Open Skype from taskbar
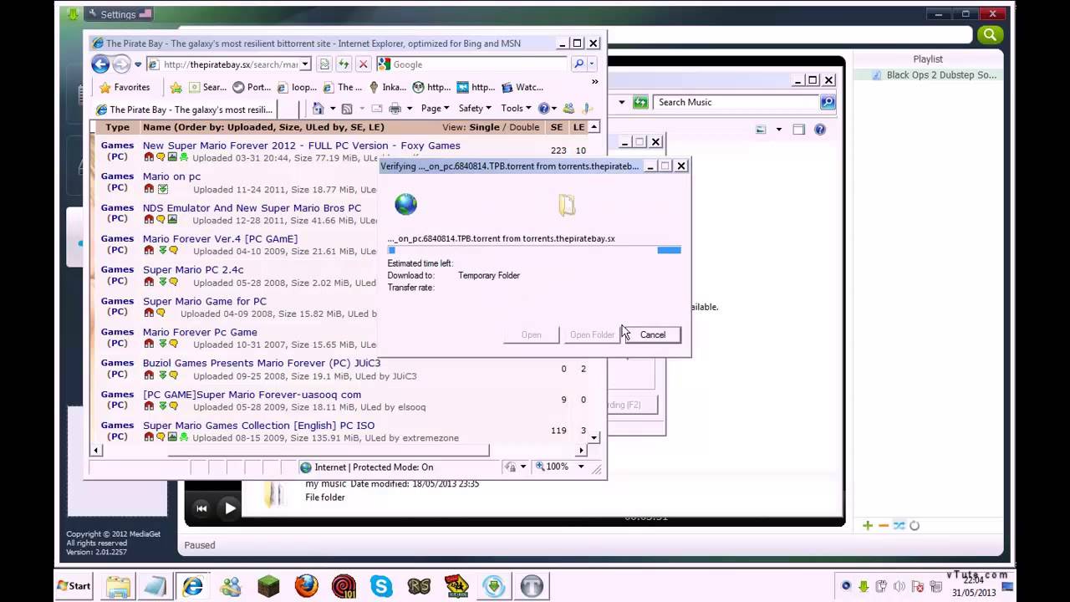 [x=381, y=586]
